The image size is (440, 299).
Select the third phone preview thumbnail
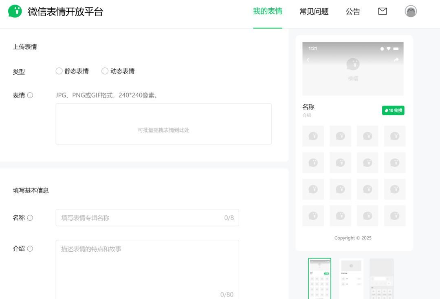click(382, 279)
